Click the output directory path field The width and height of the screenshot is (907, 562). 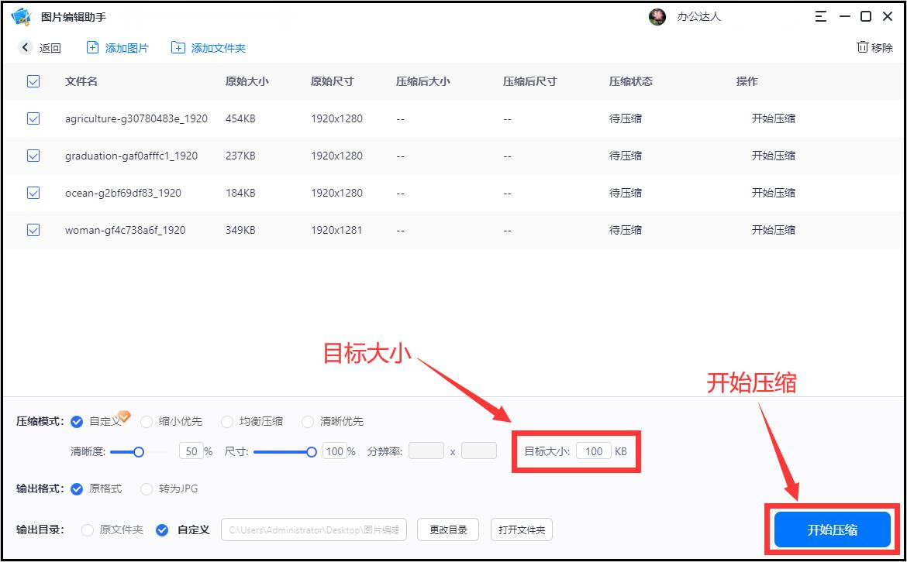[x=314, y=529]
